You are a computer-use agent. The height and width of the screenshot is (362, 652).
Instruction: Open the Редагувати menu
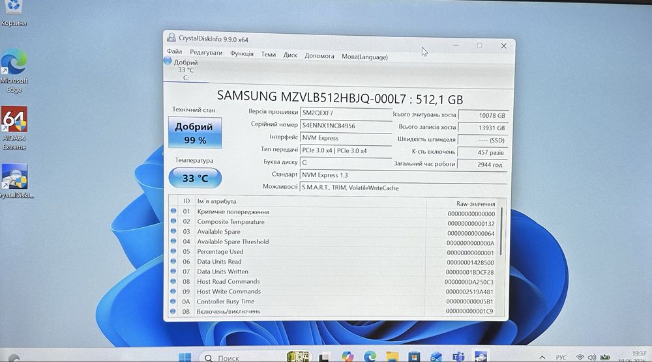click(206, 53)
